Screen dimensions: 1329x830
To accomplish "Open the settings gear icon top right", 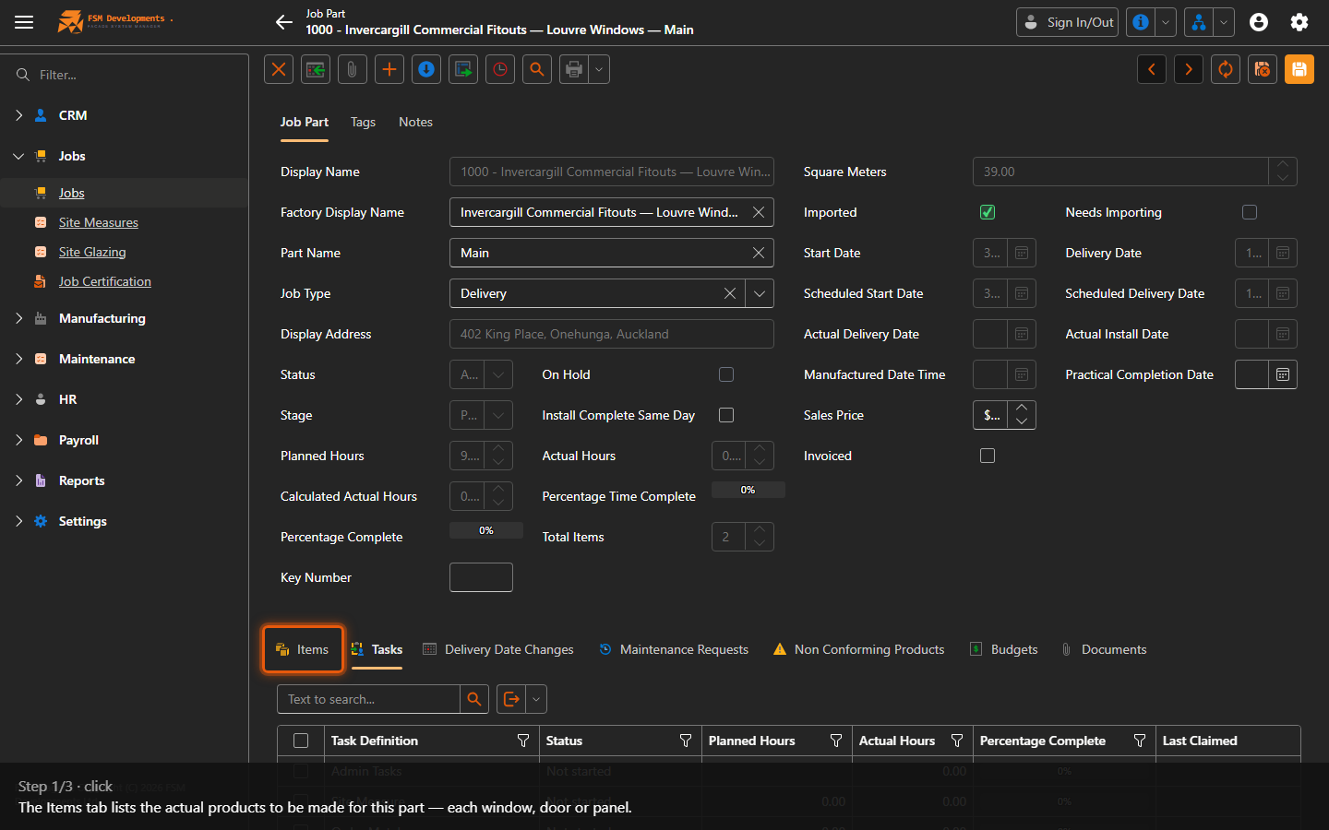I will [x=1299, y=22].
